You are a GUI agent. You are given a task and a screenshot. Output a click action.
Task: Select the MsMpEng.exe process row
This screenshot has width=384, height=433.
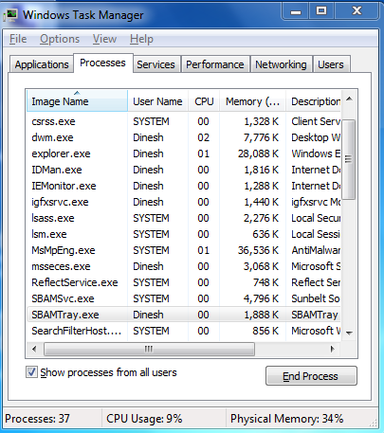(x=184, y=250)
